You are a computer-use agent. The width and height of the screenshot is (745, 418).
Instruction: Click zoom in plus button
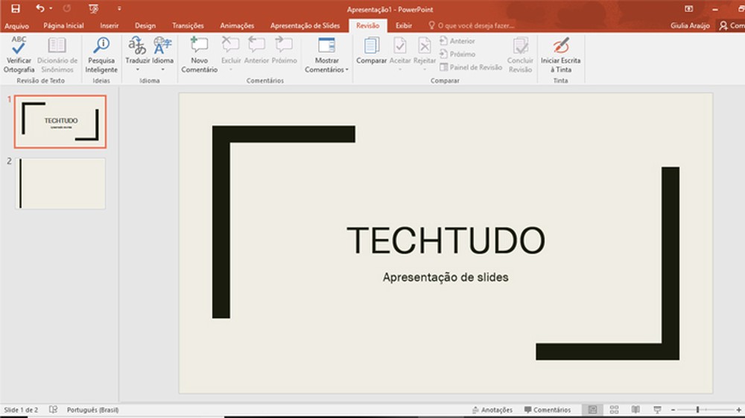tap(738, 410)
